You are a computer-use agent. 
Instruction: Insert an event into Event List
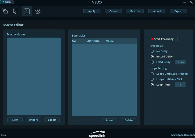(110, 120)
